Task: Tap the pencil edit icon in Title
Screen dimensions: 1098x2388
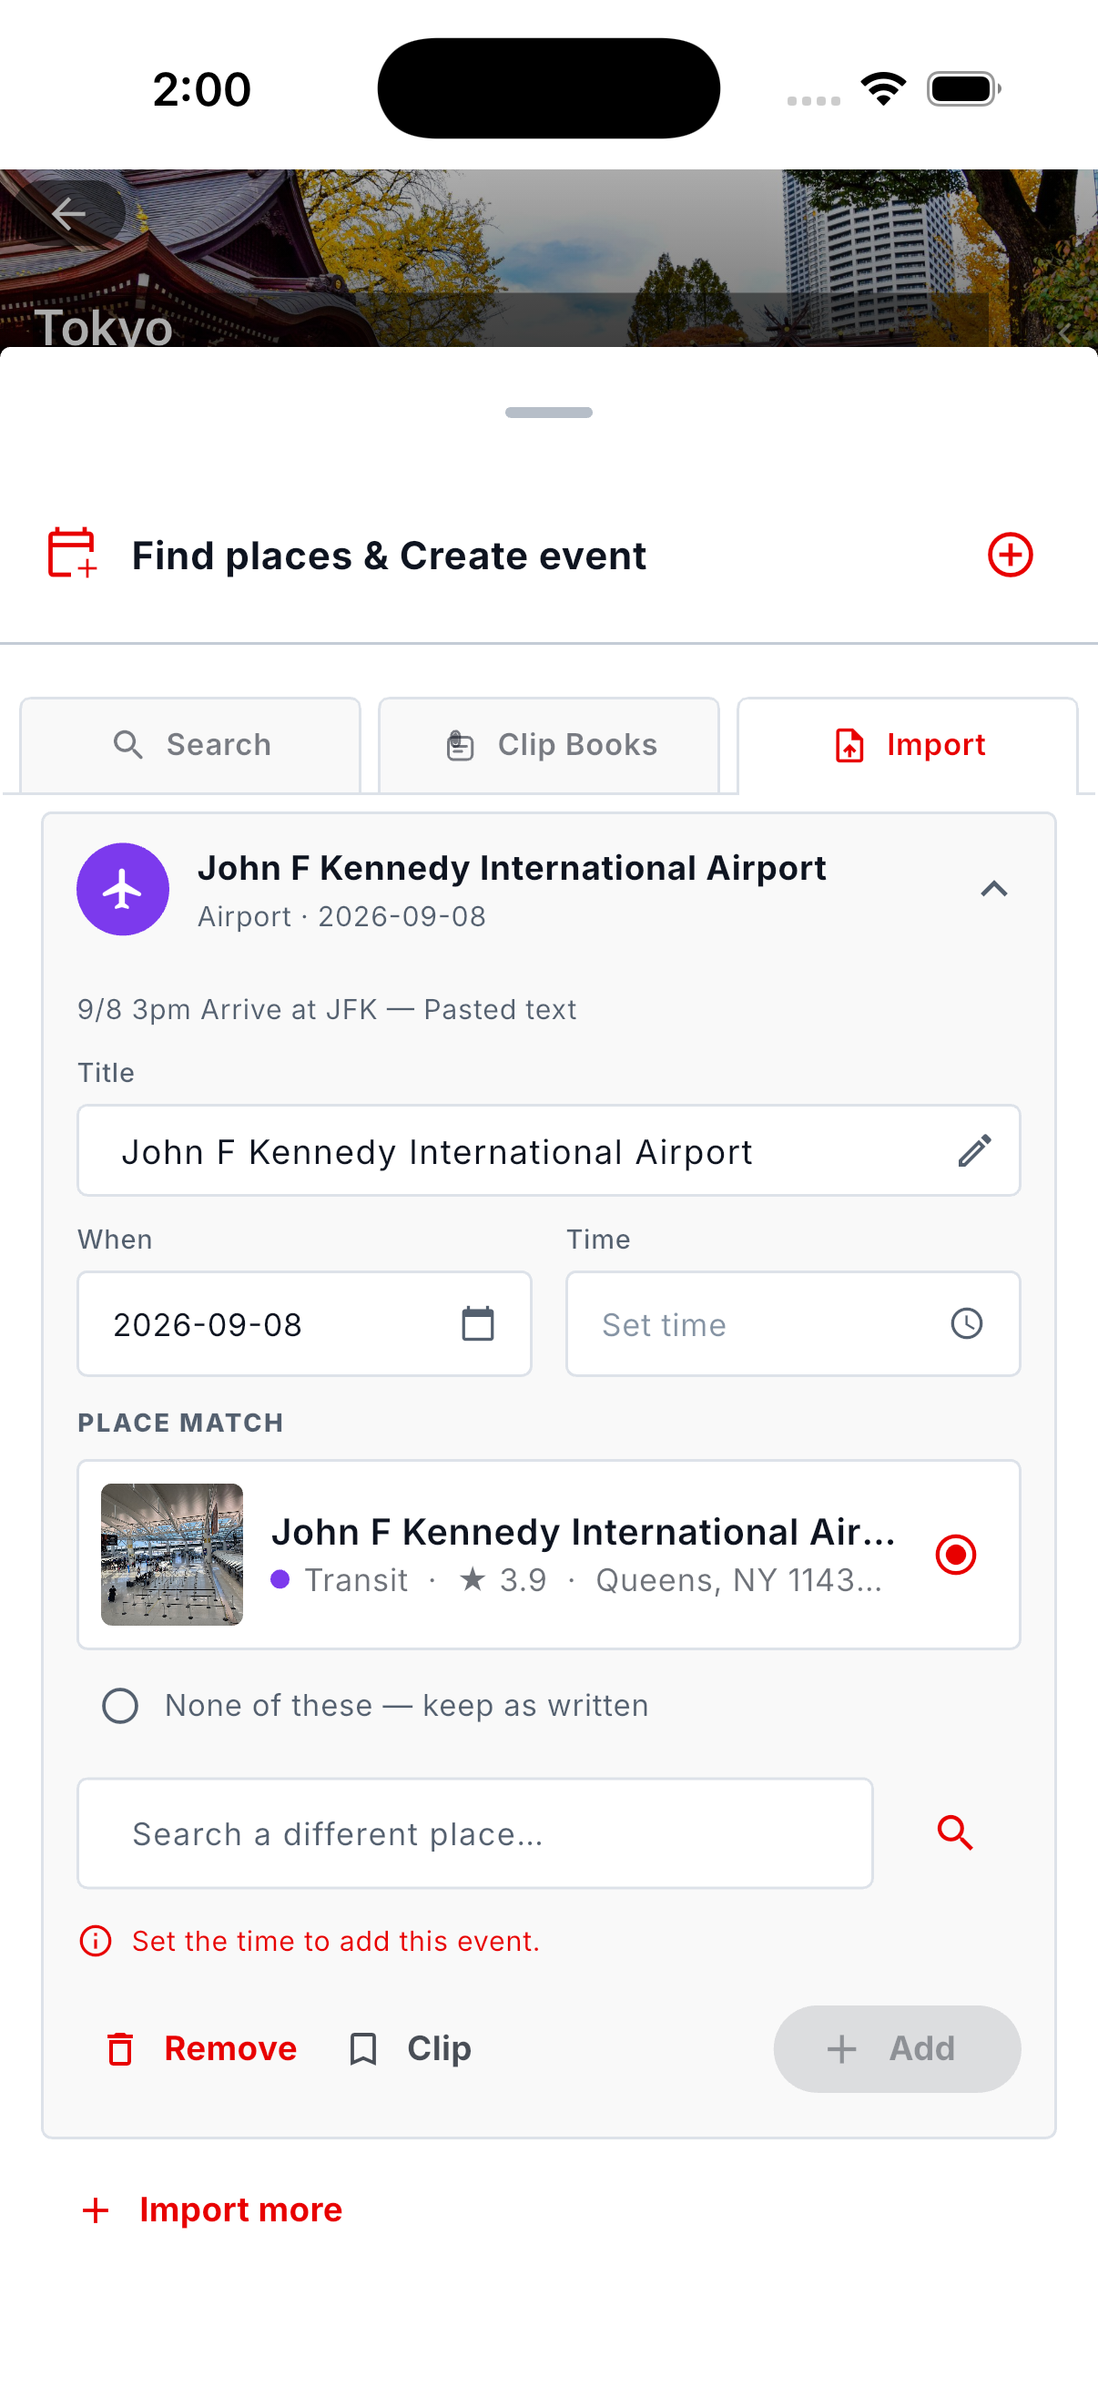Action: tap(974, 1150)
